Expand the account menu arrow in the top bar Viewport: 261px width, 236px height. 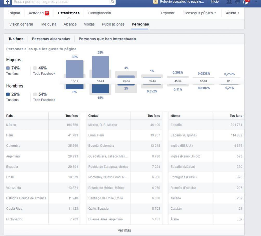256,2
